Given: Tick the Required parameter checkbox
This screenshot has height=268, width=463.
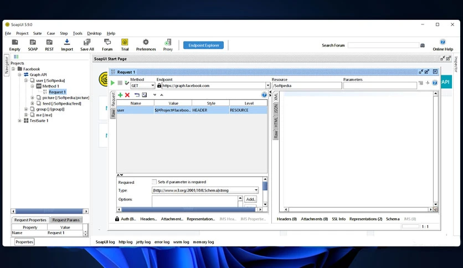Looking at the screenshot, I should [x=154, y=182].
